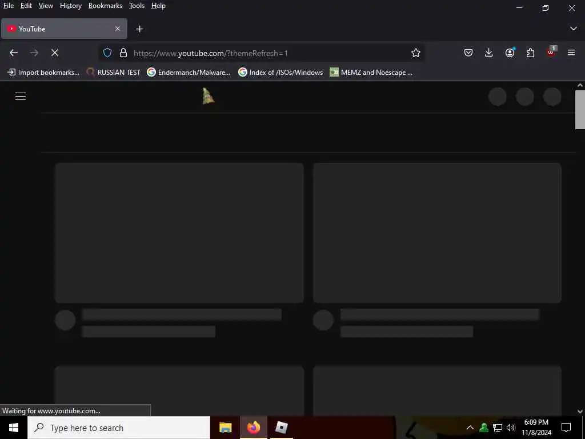Select the YouTube tab
585x439 pixels.
64,29
